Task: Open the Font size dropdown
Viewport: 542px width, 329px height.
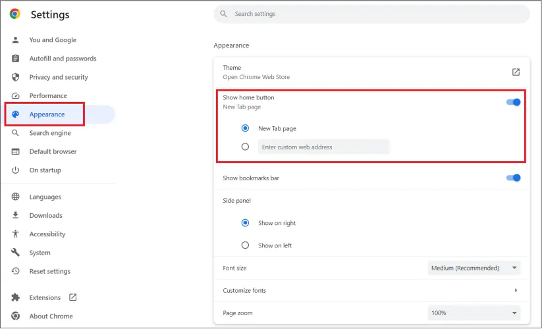Action: (x=474, y=268)
